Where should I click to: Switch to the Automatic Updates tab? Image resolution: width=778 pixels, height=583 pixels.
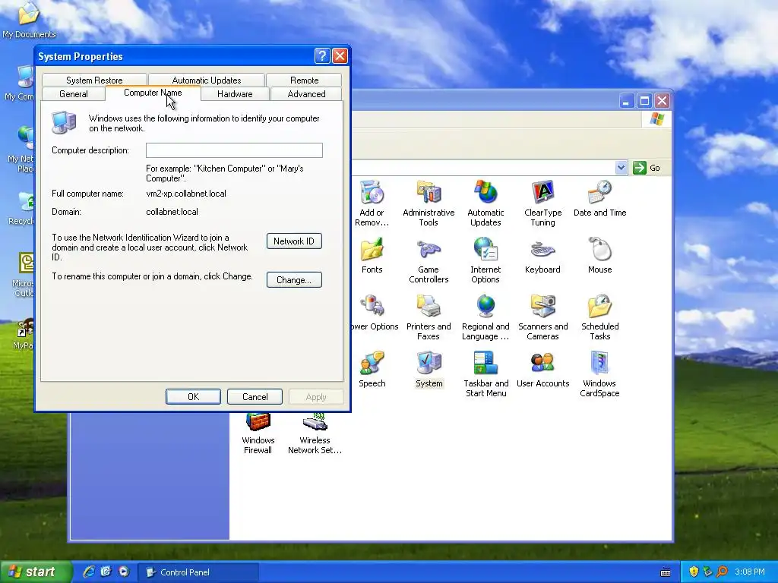coord(207,80)
